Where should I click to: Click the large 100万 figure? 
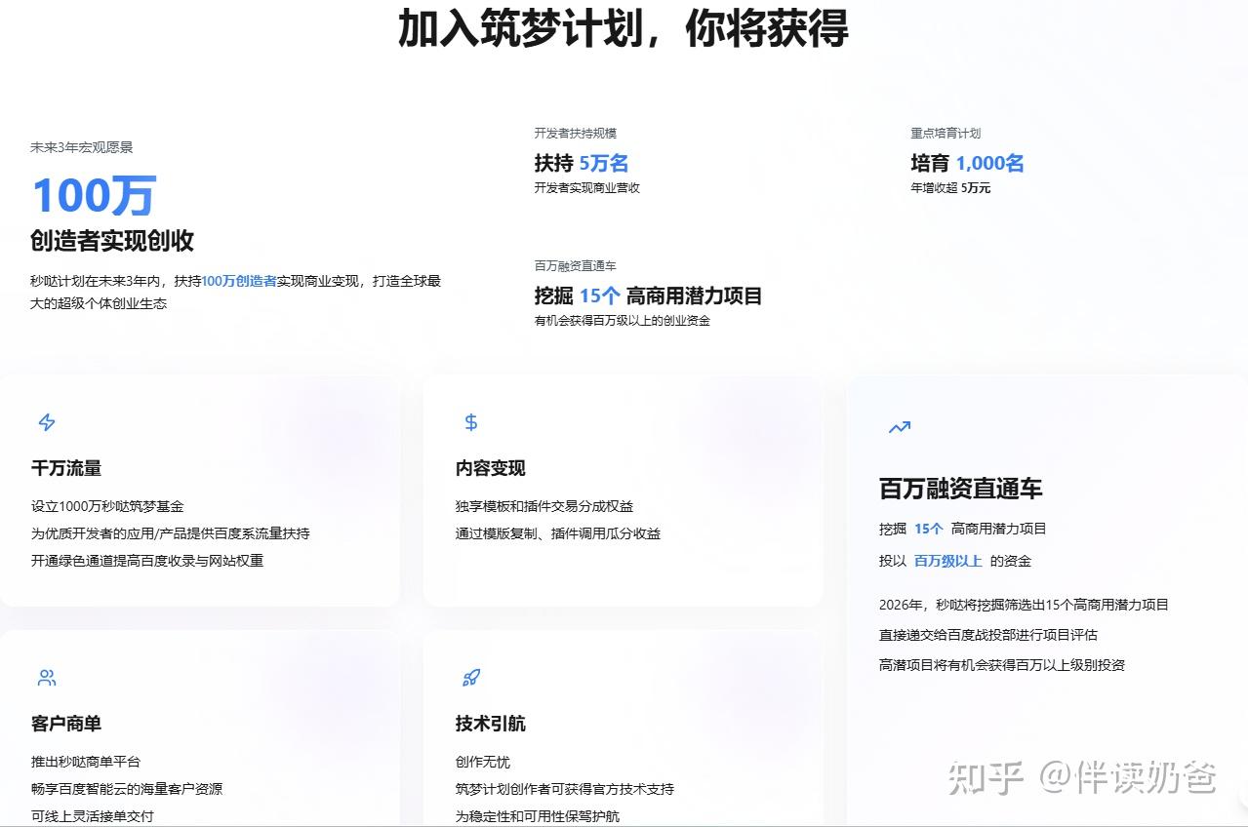pos(93,194)
